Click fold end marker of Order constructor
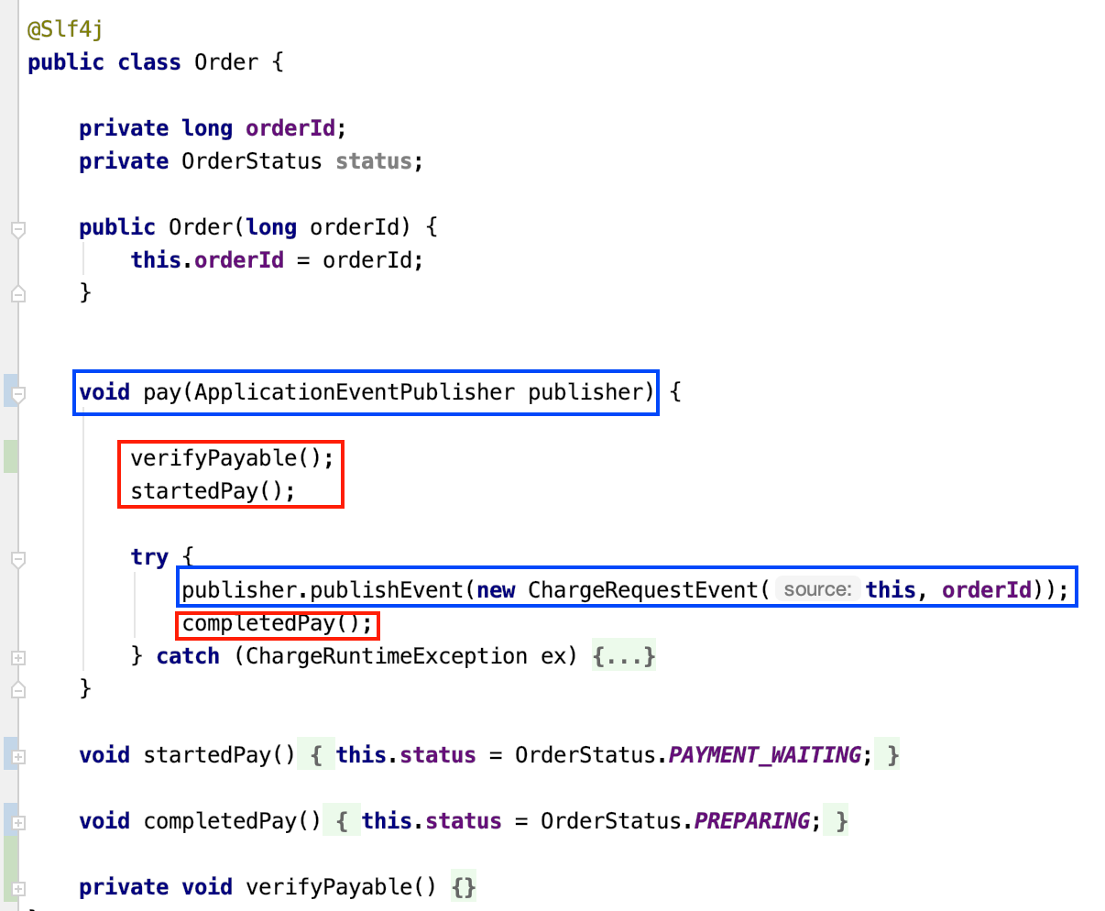 pos(17,294)
